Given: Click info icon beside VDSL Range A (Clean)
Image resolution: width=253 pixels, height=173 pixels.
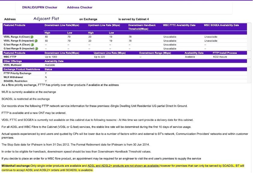Looking at the screenshot, I should tap(32, 37).
